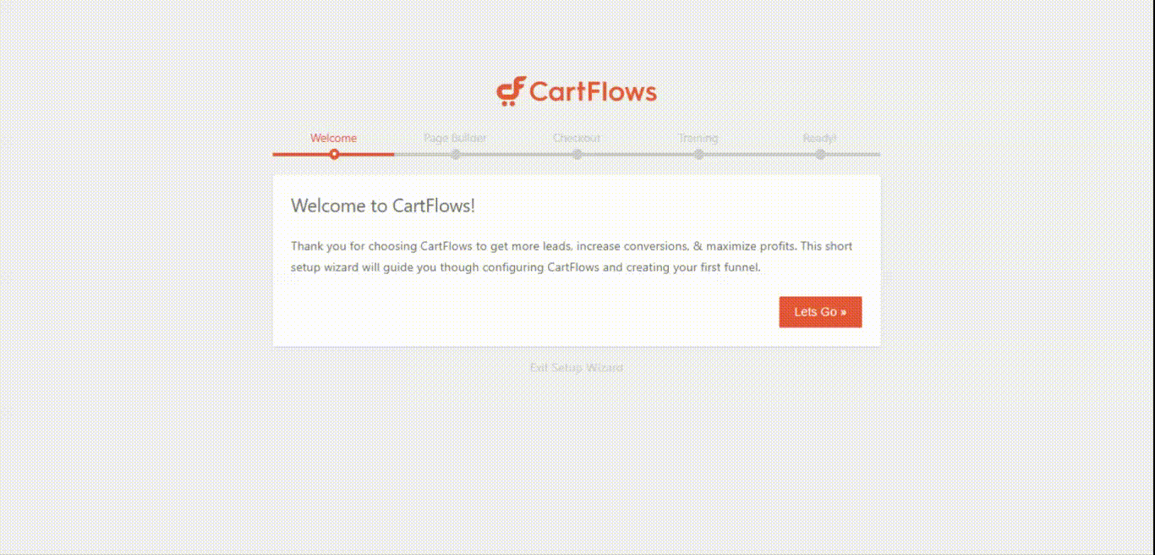This screenshot has width=1155, height=555.
Task: Click the 'Welcome to CartFlows!' heading
Action: coord(383,206)
